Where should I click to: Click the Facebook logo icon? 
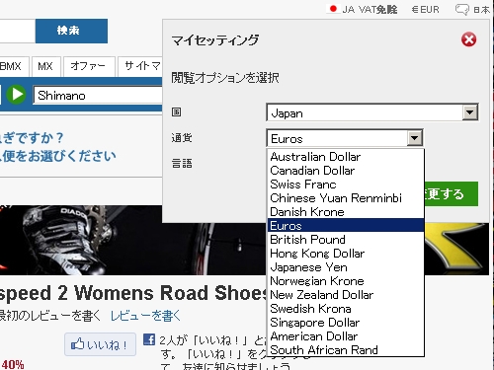pyautogui.click(x=149, y=339)
